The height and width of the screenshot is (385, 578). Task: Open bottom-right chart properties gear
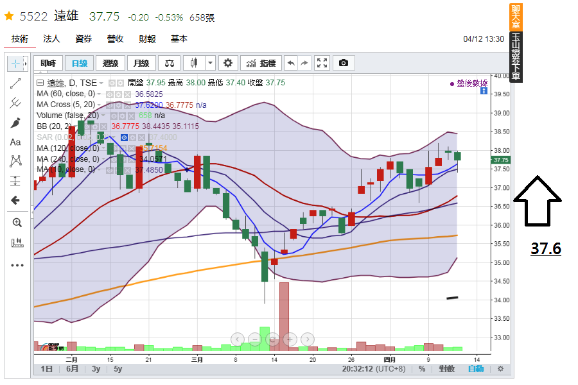500,369
